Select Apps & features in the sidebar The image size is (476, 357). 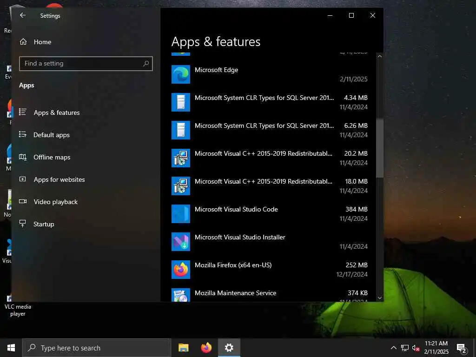click(x=86, y=112)
